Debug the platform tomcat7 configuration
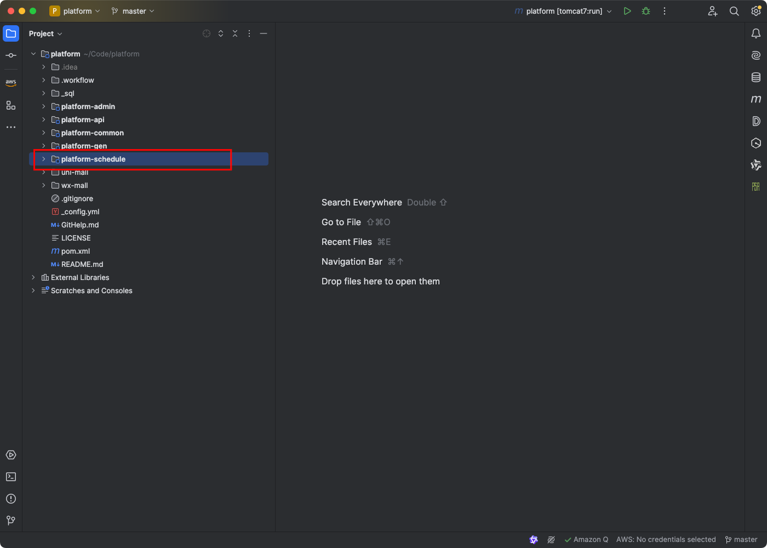 click(x=646, y=11)
